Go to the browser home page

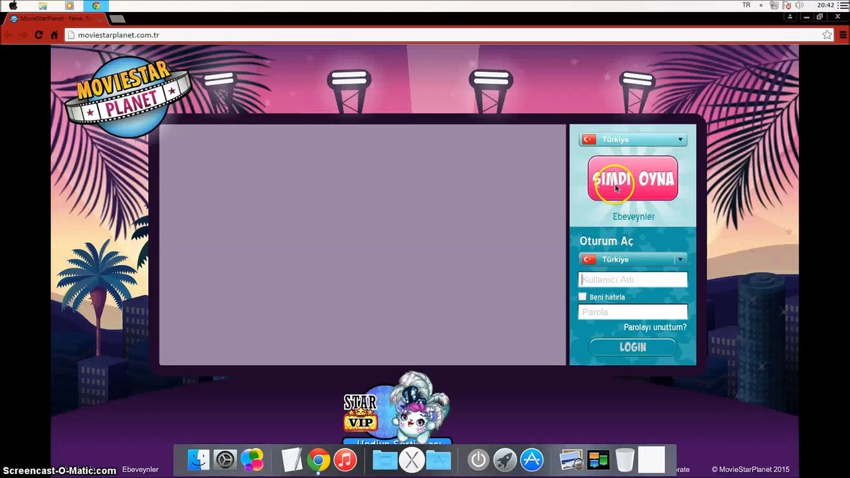(54, 35)
